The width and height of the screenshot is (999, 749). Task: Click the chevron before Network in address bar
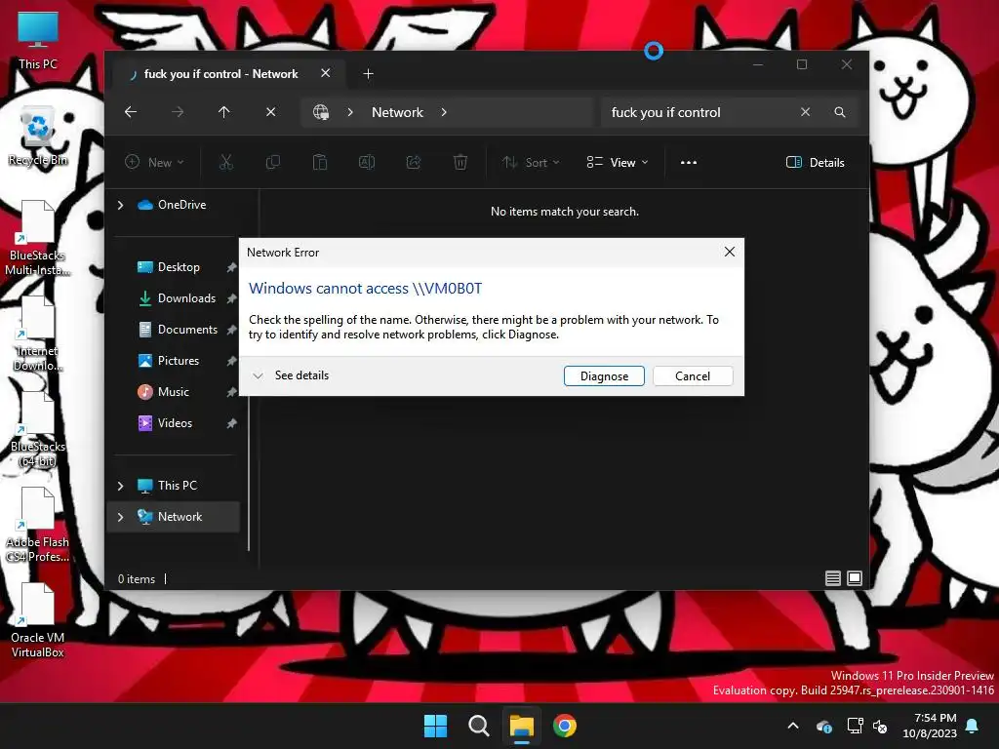pos(350,112)
